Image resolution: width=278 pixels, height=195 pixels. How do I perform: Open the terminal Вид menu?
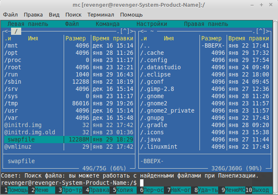pyautogui.click(x=54, y=15)
